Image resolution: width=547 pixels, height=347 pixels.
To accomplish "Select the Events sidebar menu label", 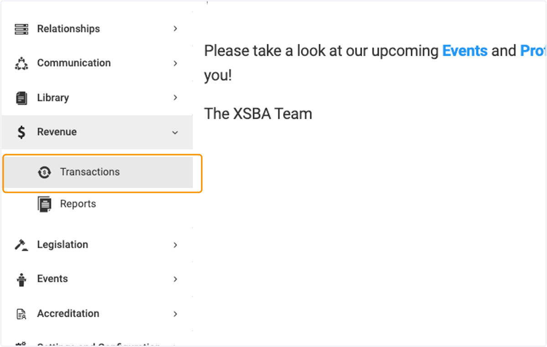I will (52, 279).
